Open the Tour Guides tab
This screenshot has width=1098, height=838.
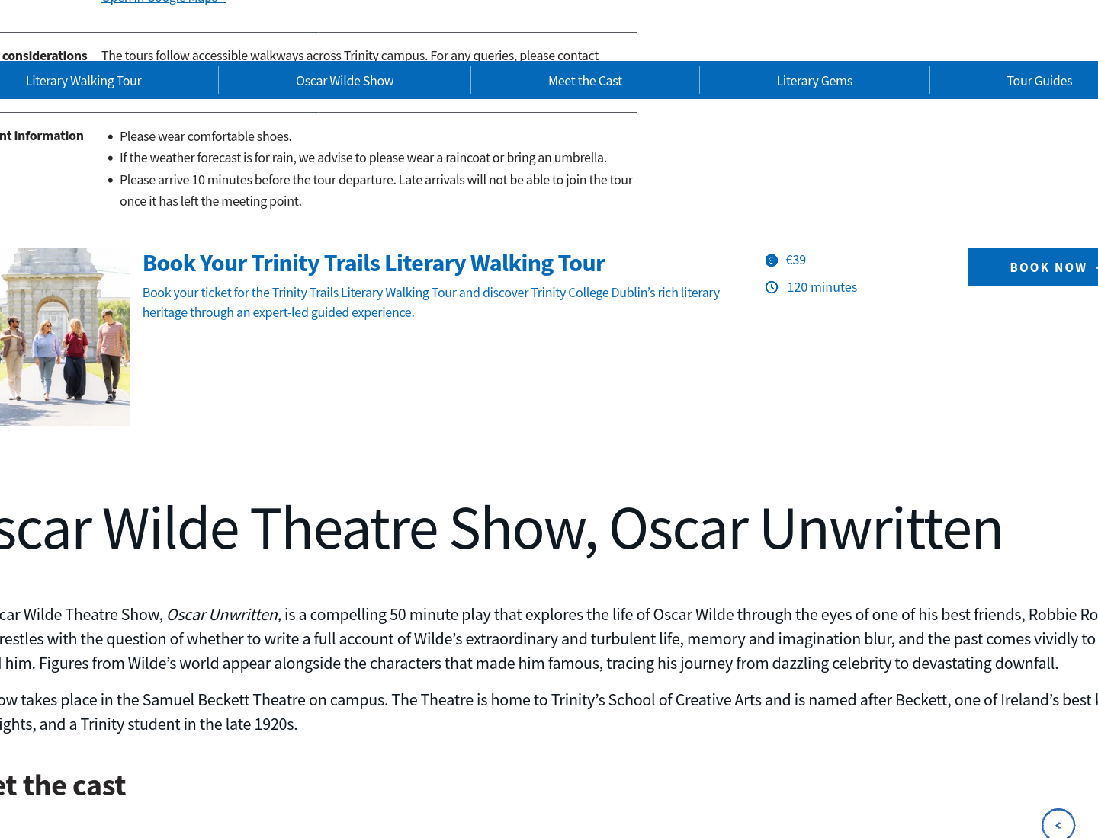click(x=1039, y=81)
